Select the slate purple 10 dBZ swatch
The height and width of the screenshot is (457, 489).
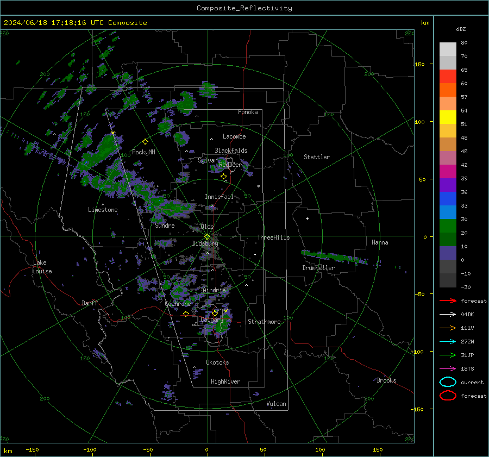(x=448, y=253)
